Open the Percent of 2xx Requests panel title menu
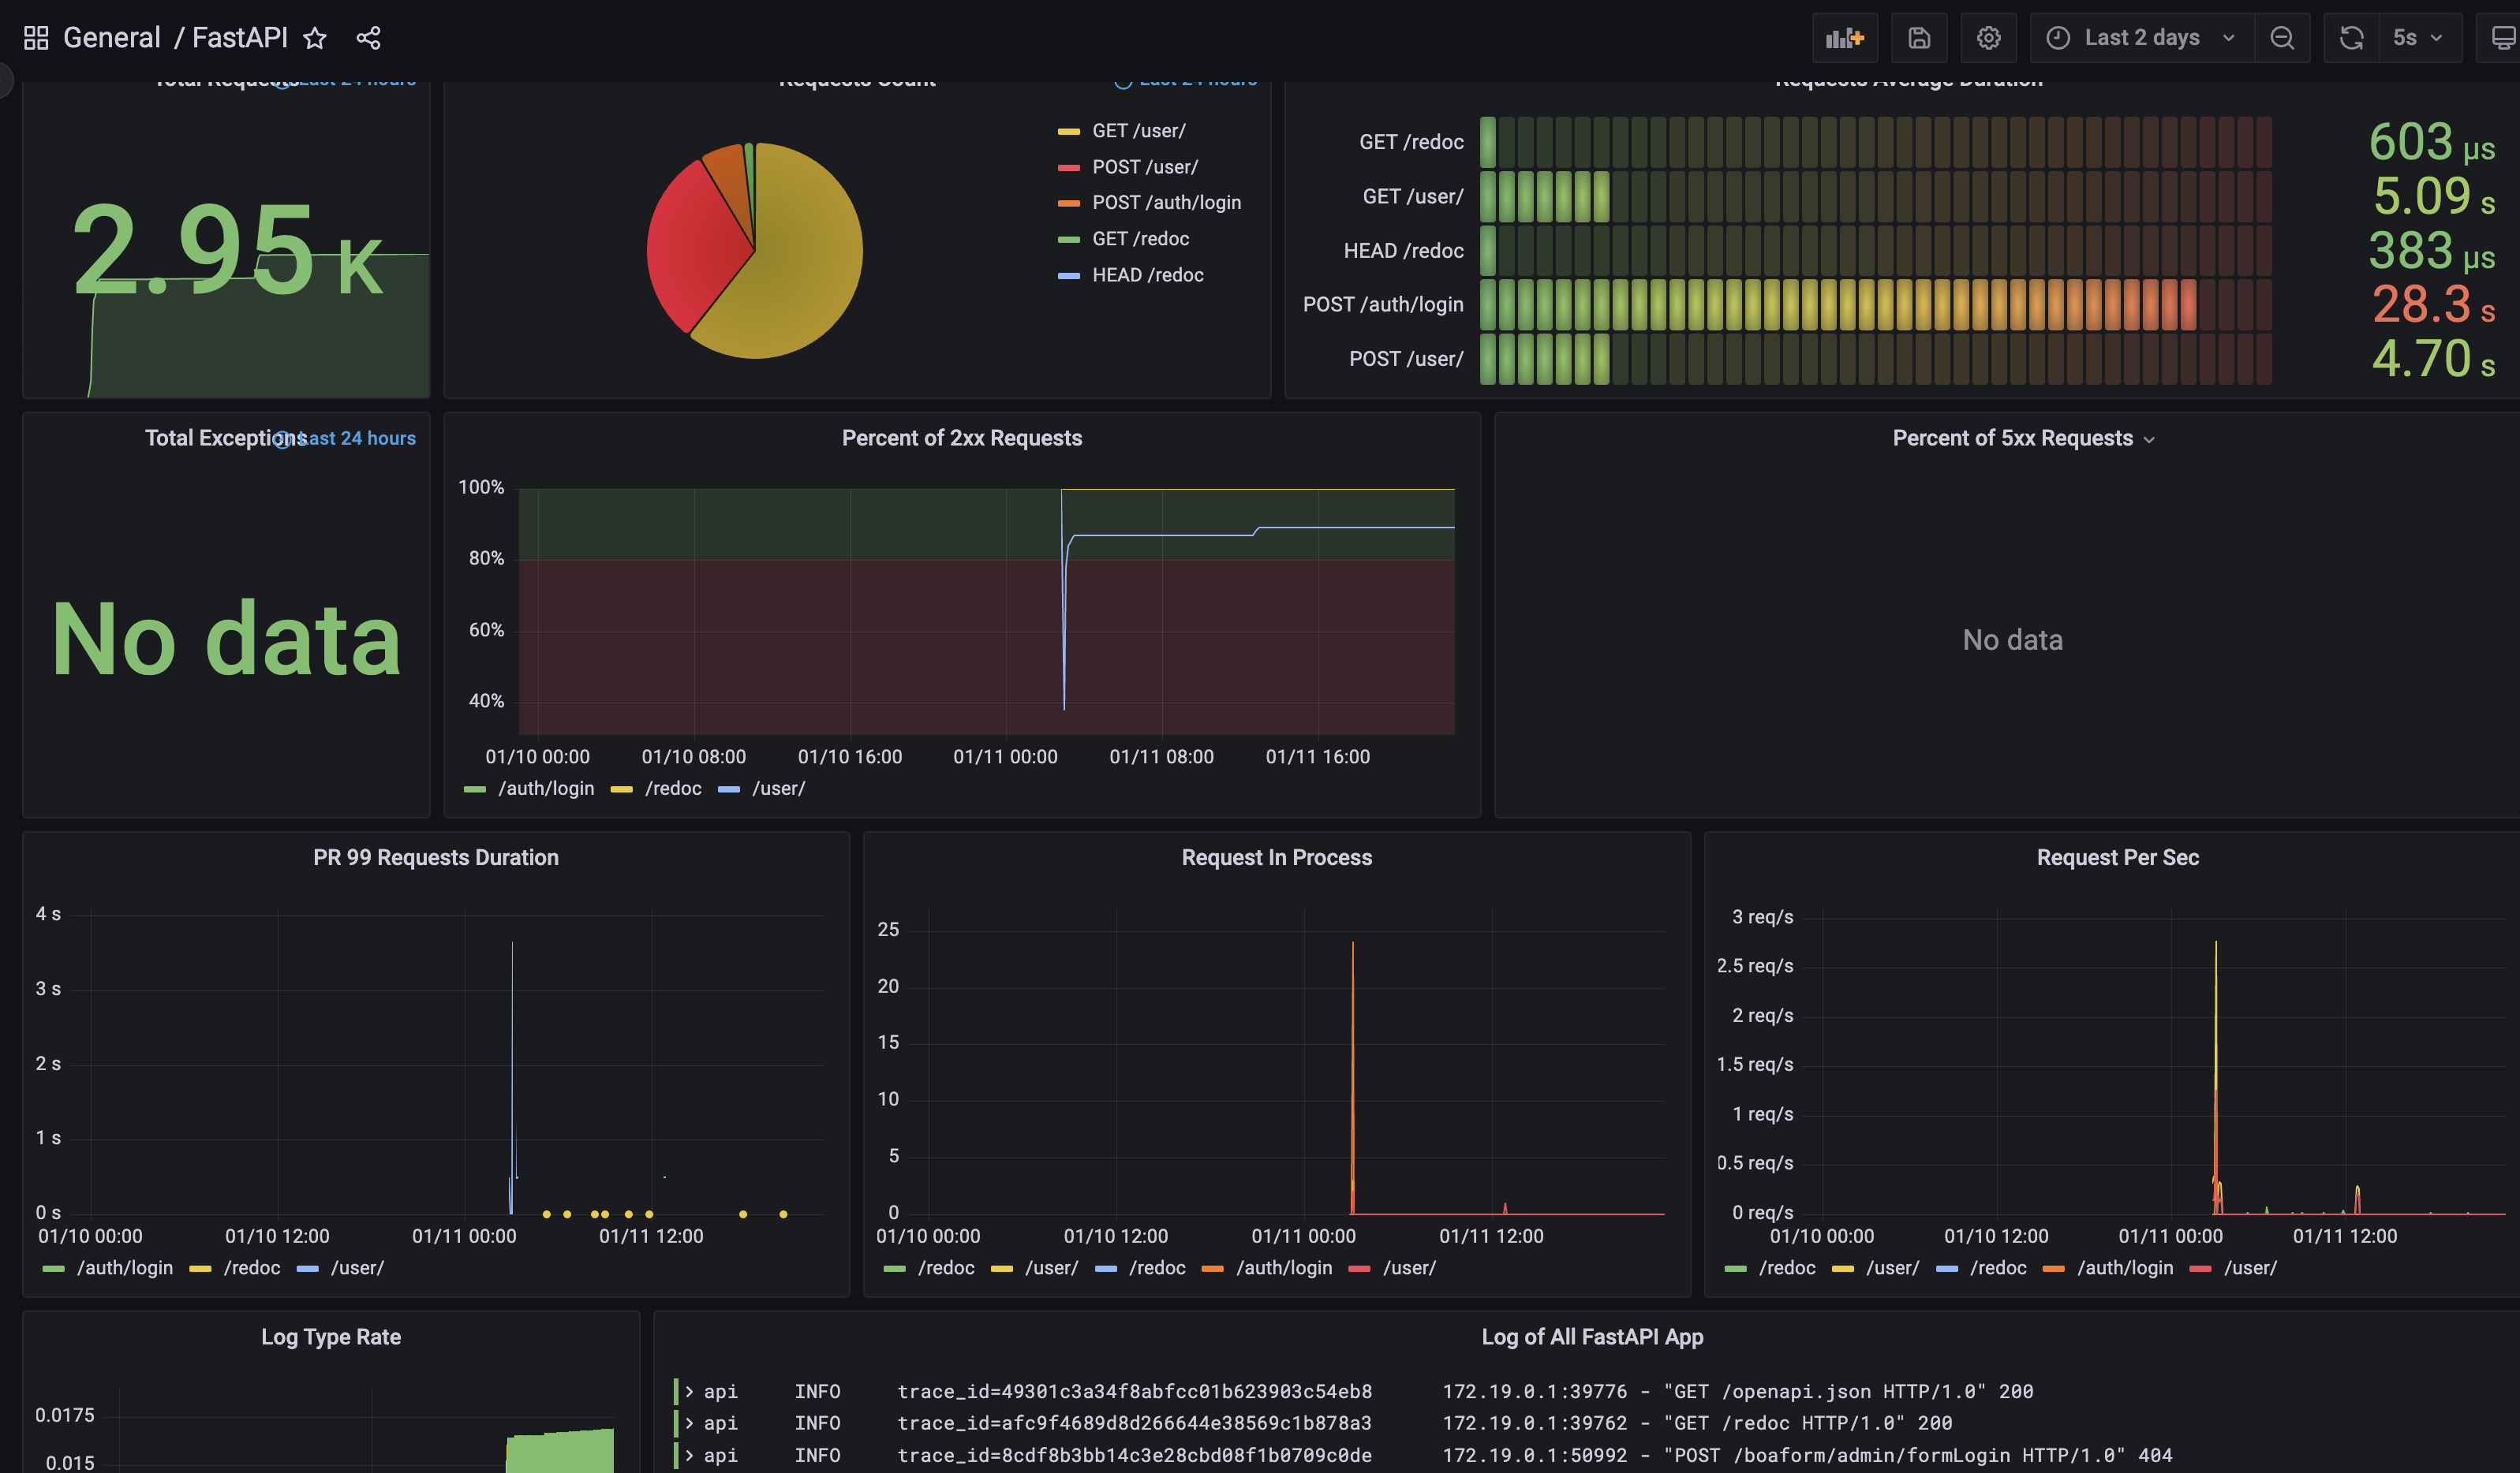 tap(961, 438)
